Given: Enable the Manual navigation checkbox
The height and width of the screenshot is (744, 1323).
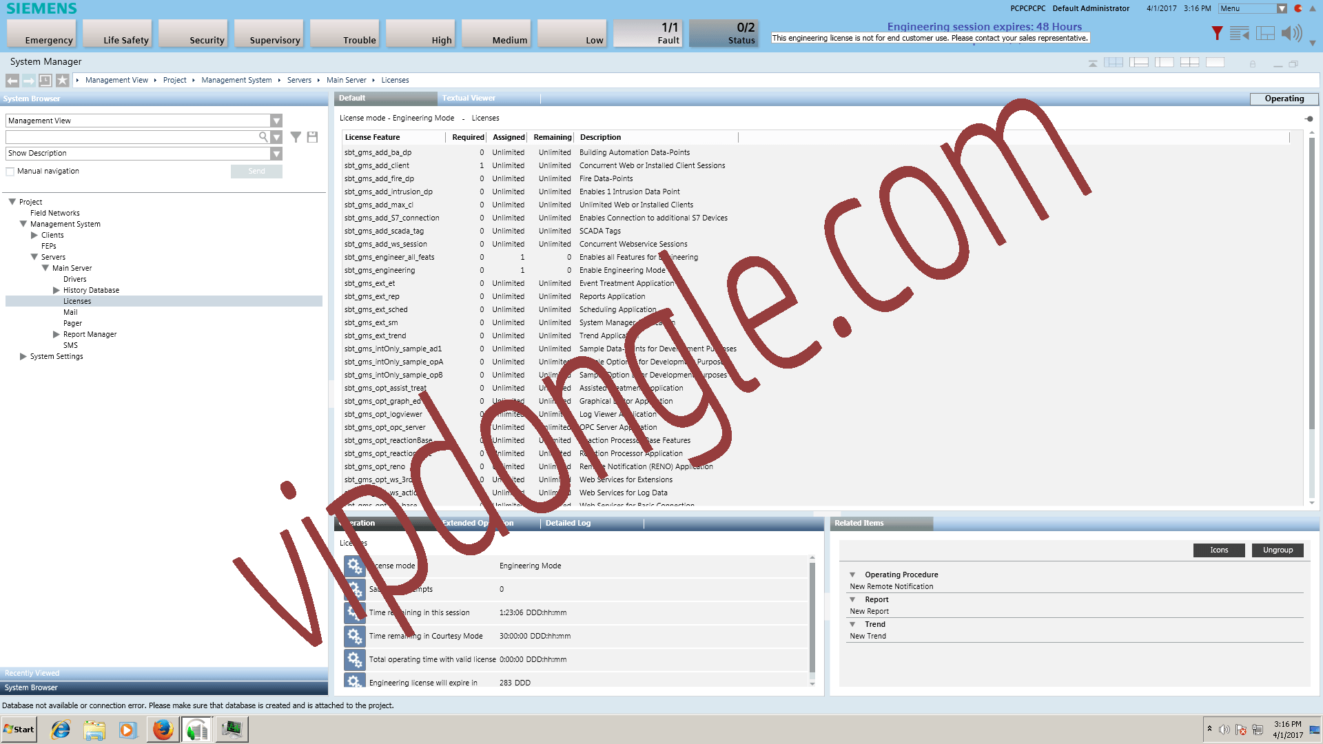Looking at the screenshot, I should pyautogui.click(x=10, y=172).
